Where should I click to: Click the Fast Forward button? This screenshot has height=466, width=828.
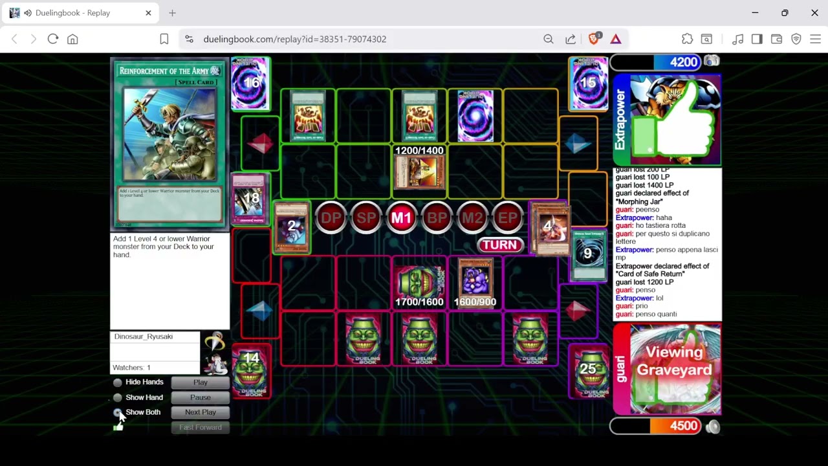201,427
